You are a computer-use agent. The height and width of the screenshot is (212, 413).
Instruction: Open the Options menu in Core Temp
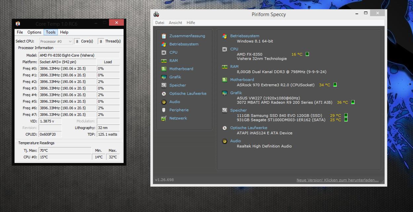(x=34, y=32)
